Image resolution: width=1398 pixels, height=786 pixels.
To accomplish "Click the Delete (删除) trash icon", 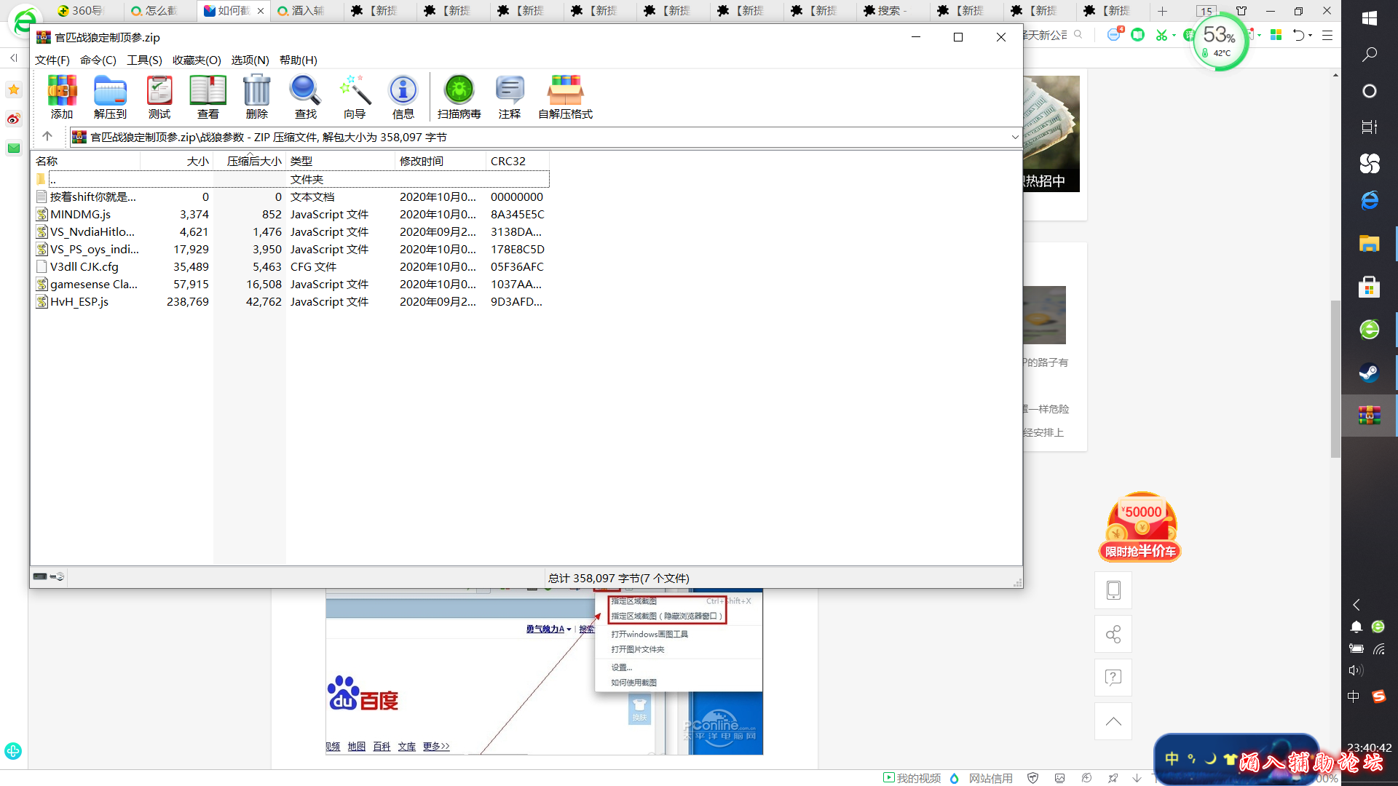I will 257,97.
